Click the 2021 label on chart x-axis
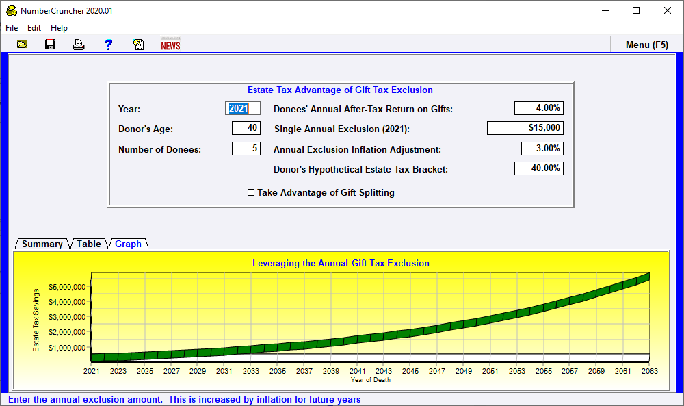Image resolution: width=684 pixels, height=406 pixels. coord(91,371)
